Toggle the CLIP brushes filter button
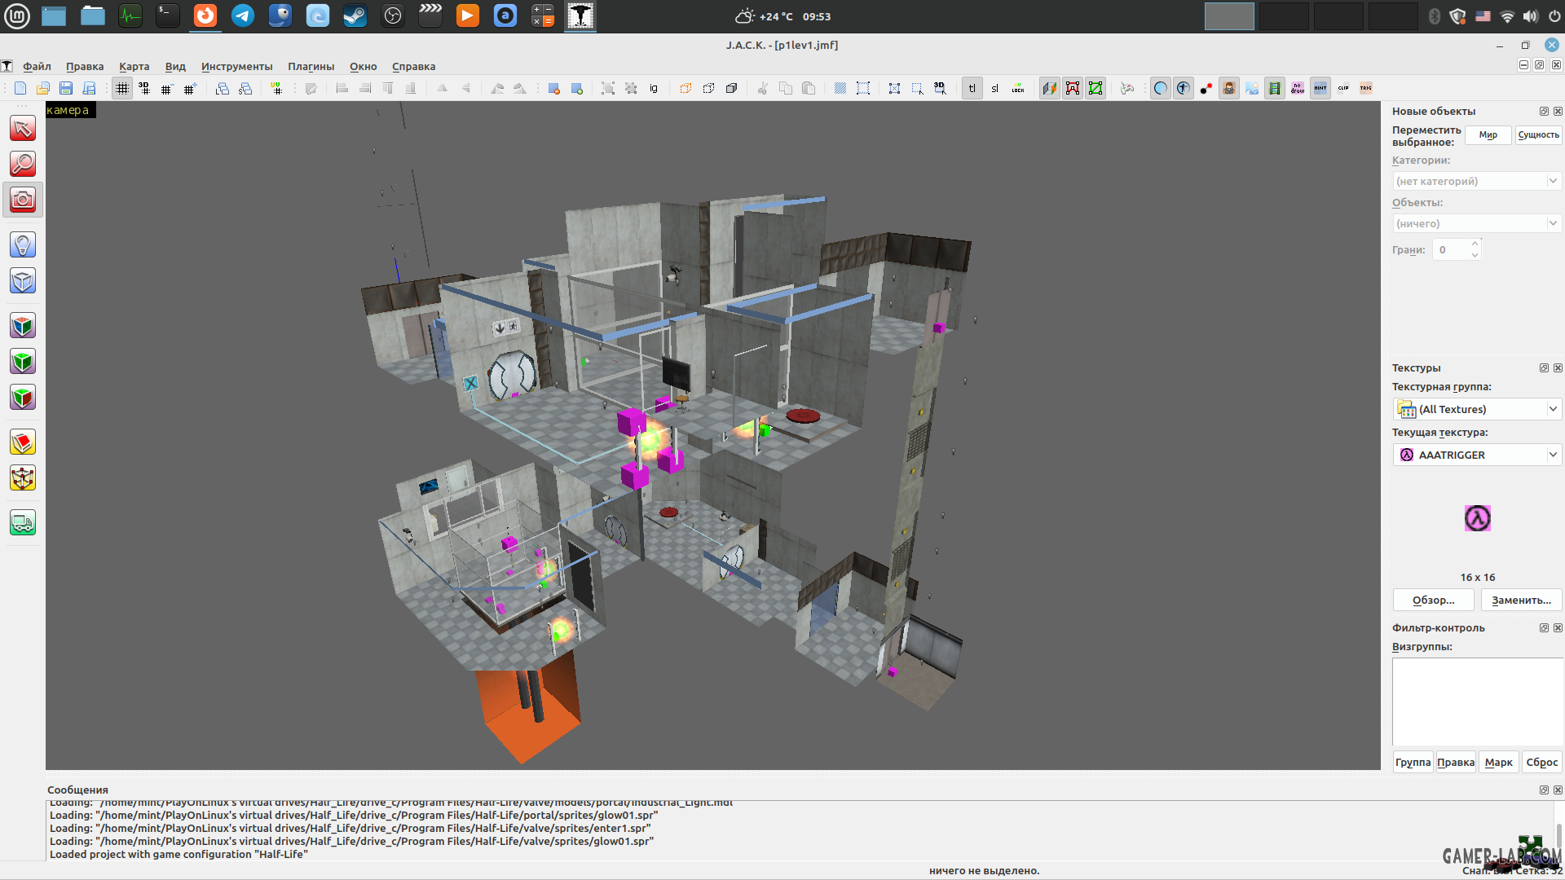The width and height of the screenshot is (1565, 880). tap(1343, 88)
